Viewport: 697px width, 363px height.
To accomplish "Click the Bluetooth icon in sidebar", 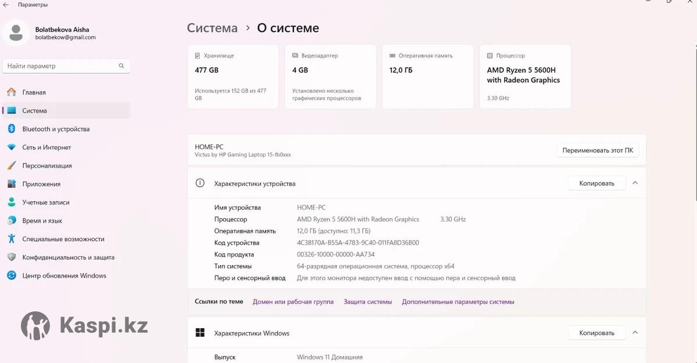I will tap(12, 129).
